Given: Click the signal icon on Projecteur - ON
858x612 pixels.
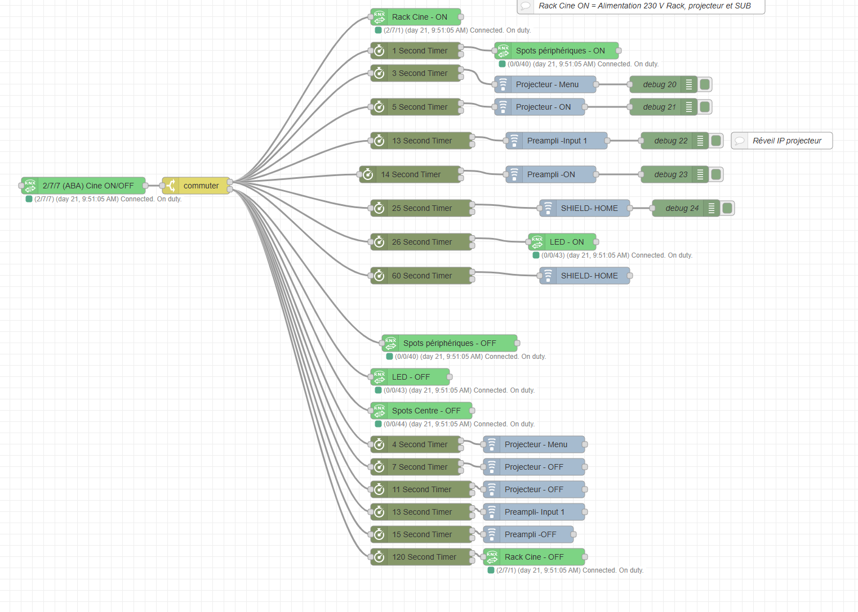Looking at the screenshot, I should [x=503, y=107].
